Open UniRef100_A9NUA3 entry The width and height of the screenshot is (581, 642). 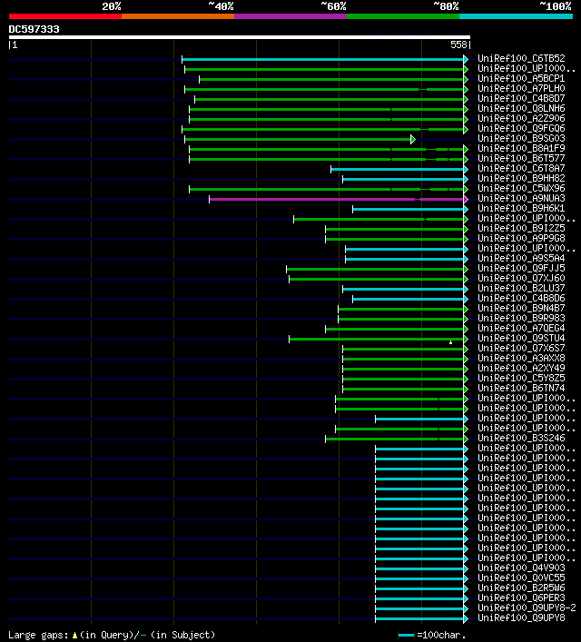[x=521, y=199]
